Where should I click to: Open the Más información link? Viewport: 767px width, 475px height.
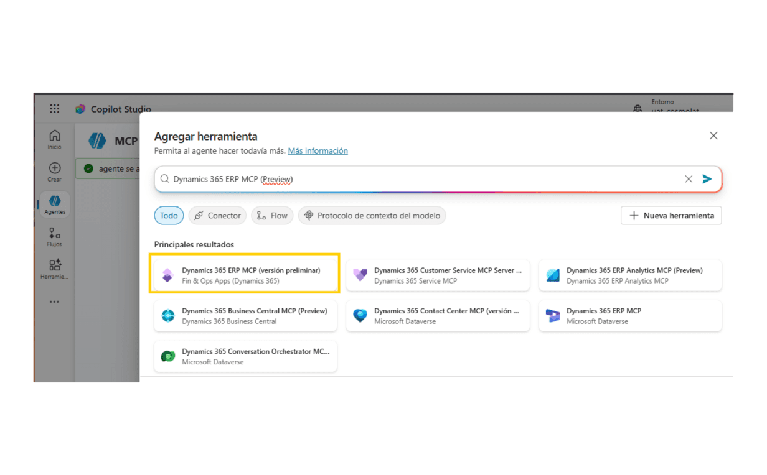(x=318, y=151)
